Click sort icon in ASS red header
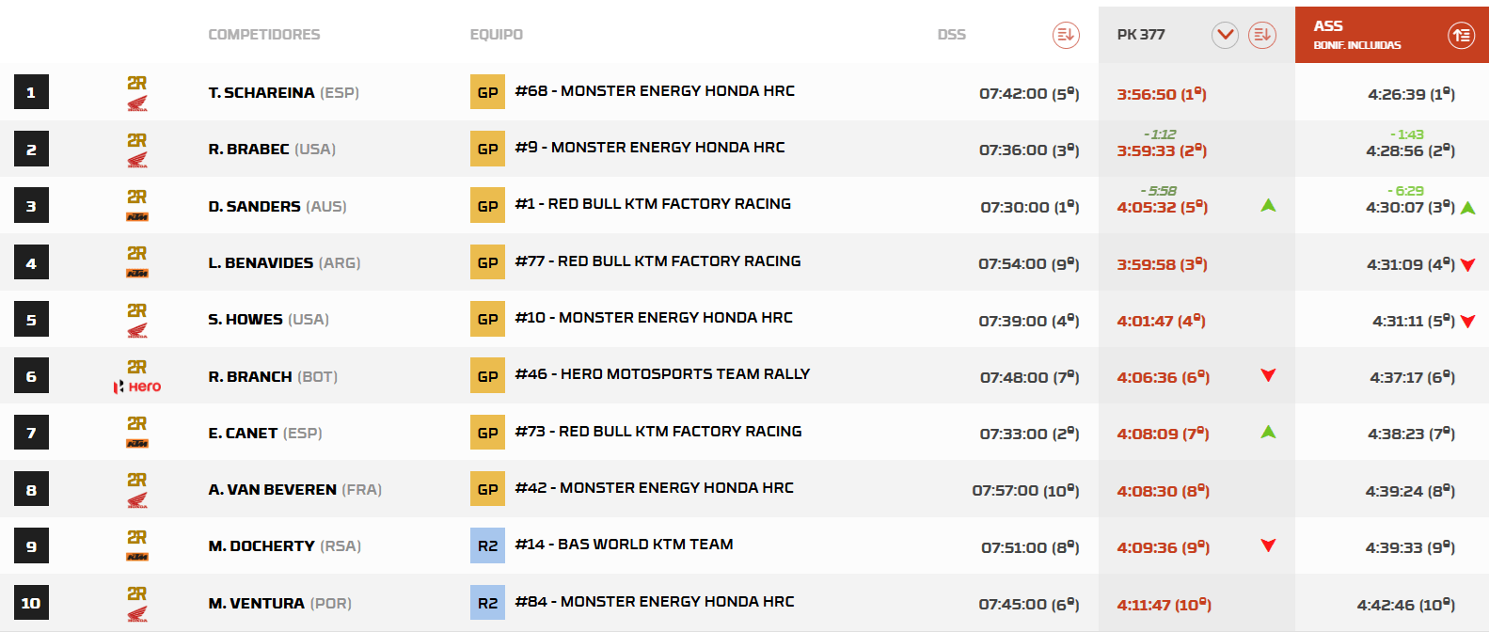This screenshot has width=1489, height=632. click(x=1461, y=36)
